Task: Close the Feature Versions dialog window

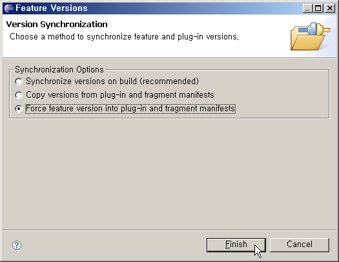Action: click(x=330, y=8)
